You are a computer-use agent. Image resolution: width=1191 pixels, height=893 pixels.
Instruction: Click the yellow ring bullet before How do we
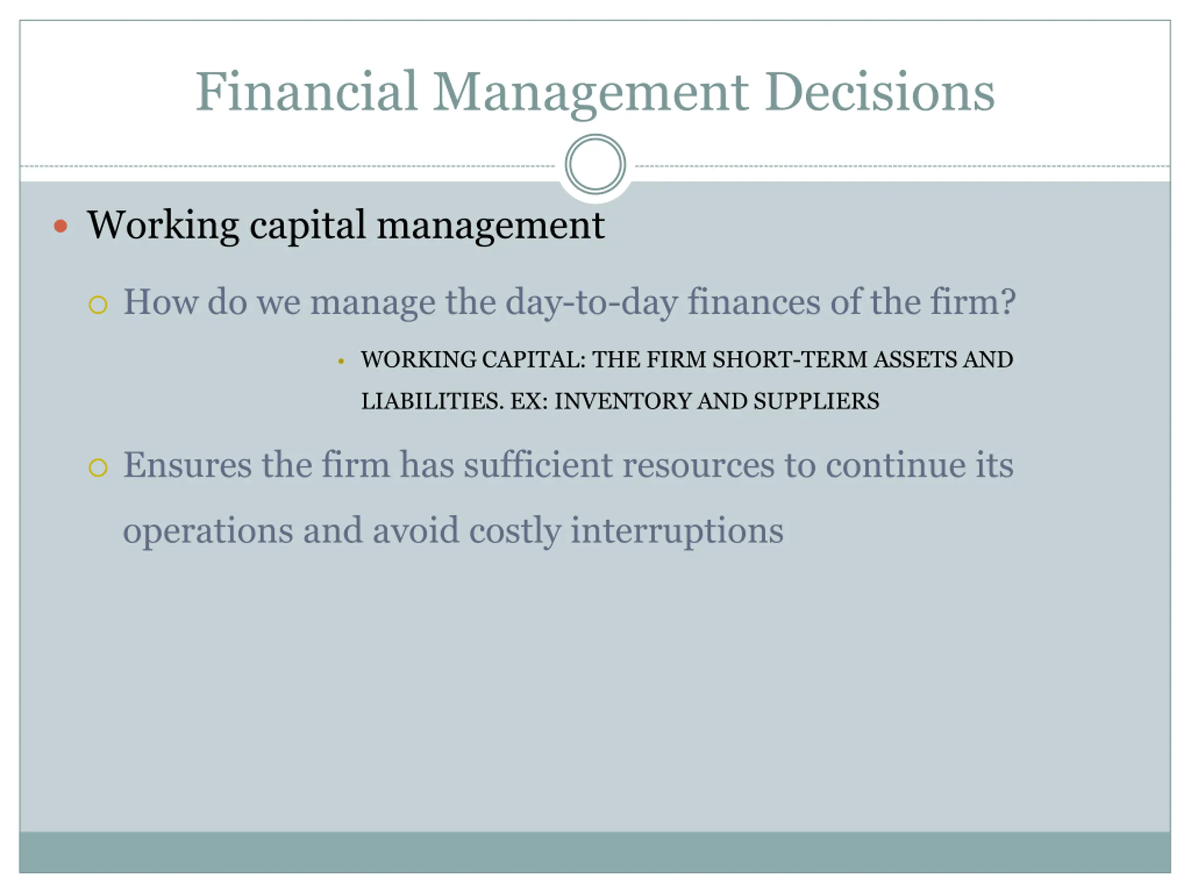click(98, 305)
